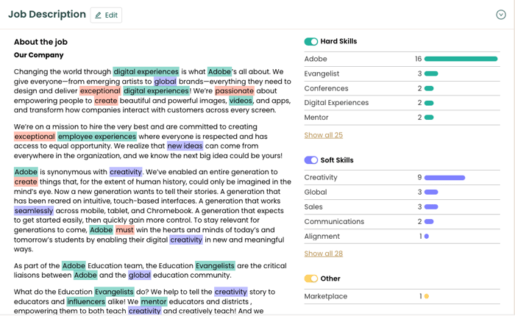The width and height of the screenshot is (515, 316).
Task: Click the highlighted phrase 'new ideas'
Action: pos(185,146)
